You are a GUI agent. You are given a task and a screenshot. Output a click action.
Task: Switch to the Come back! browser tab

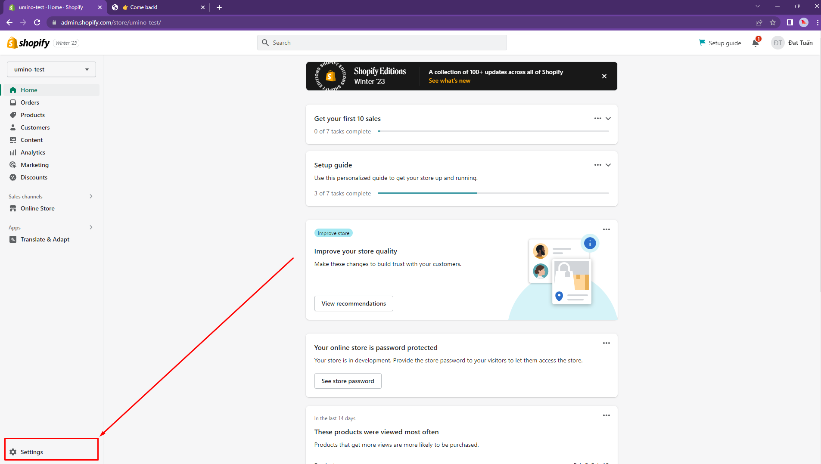158,7
